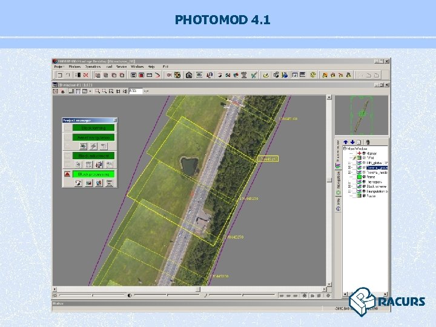The width and height of the screenshot is (436, 327).
Task: Click last icon under Block processing
Action: pos(110,183)
